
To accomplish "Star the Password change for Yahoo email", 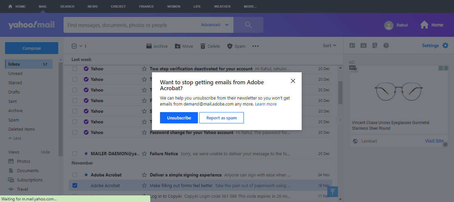I will pos(144,132).
